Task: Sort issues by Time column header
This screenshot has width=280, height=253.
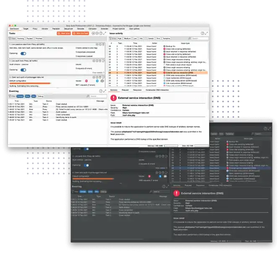Action: point(135,43)
